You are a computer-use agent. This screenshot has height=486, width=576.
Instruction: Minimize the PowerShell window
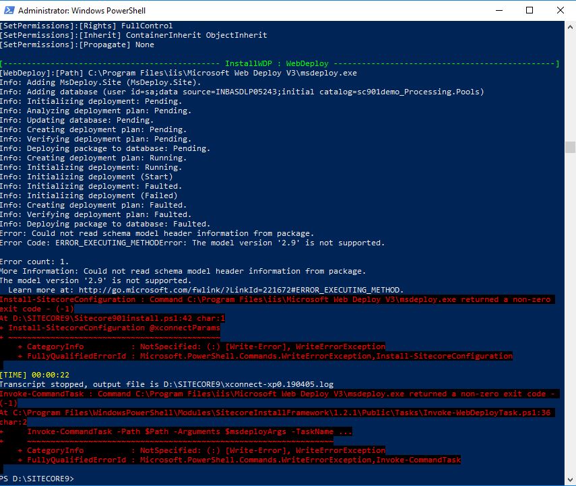(x=499, y=10)
